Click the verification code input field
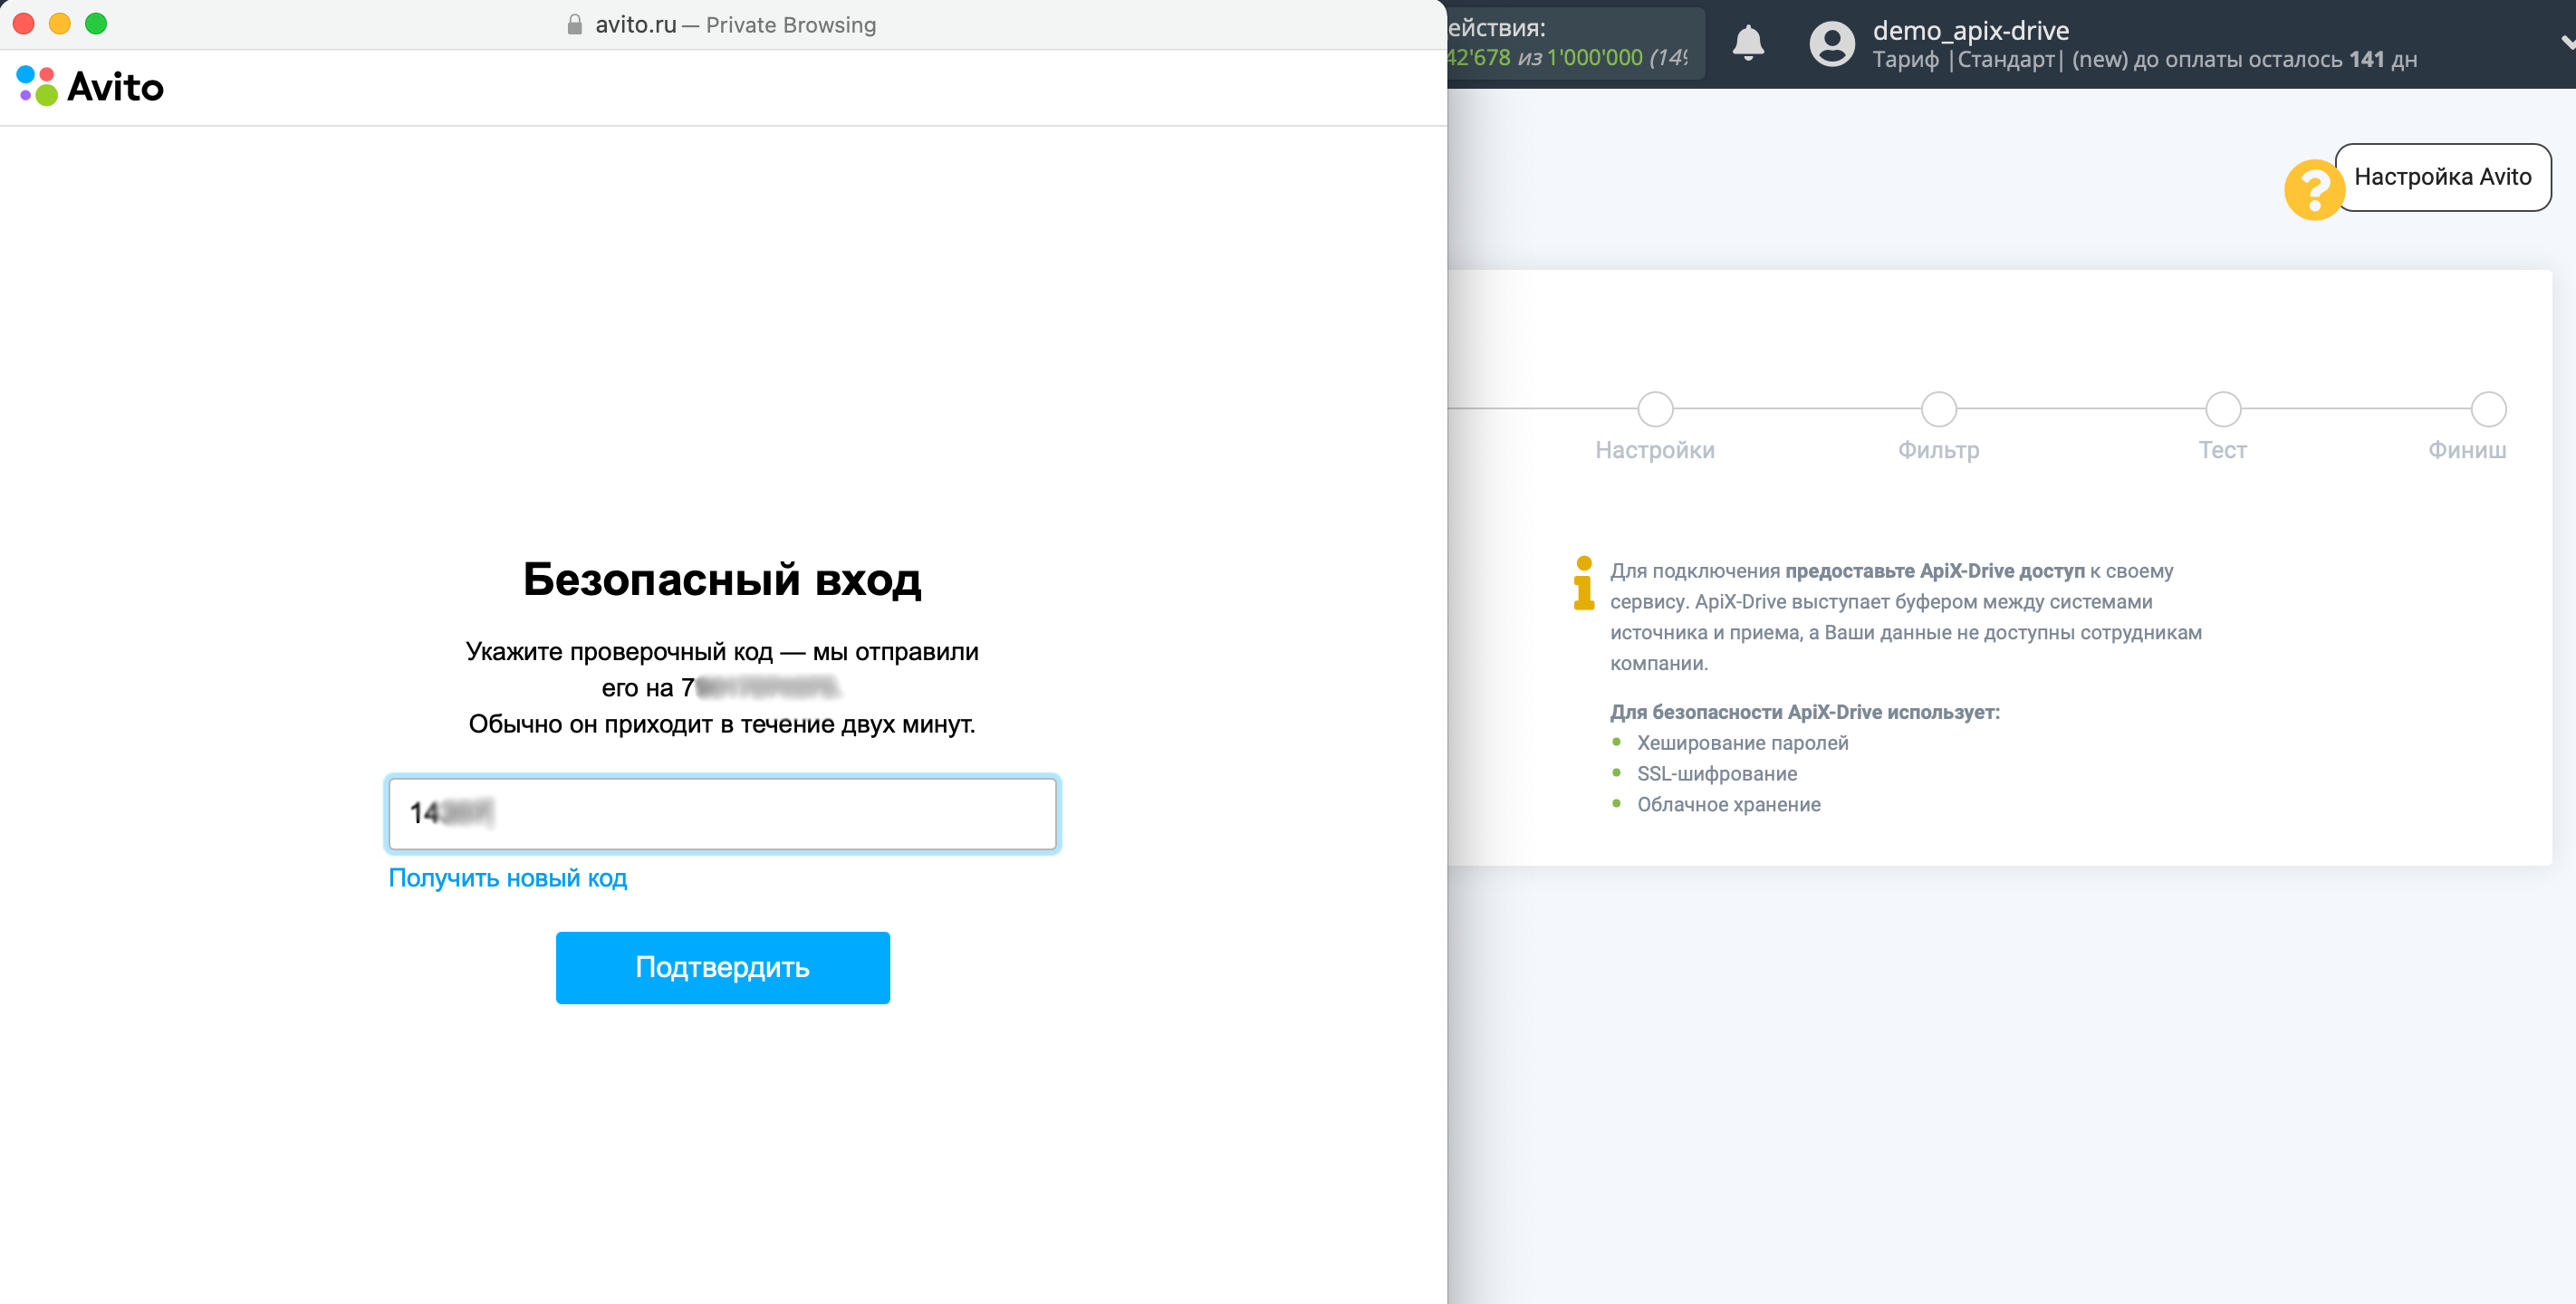The height and width of the screenshot is (1304, 2576). click(x=722, y=813)
